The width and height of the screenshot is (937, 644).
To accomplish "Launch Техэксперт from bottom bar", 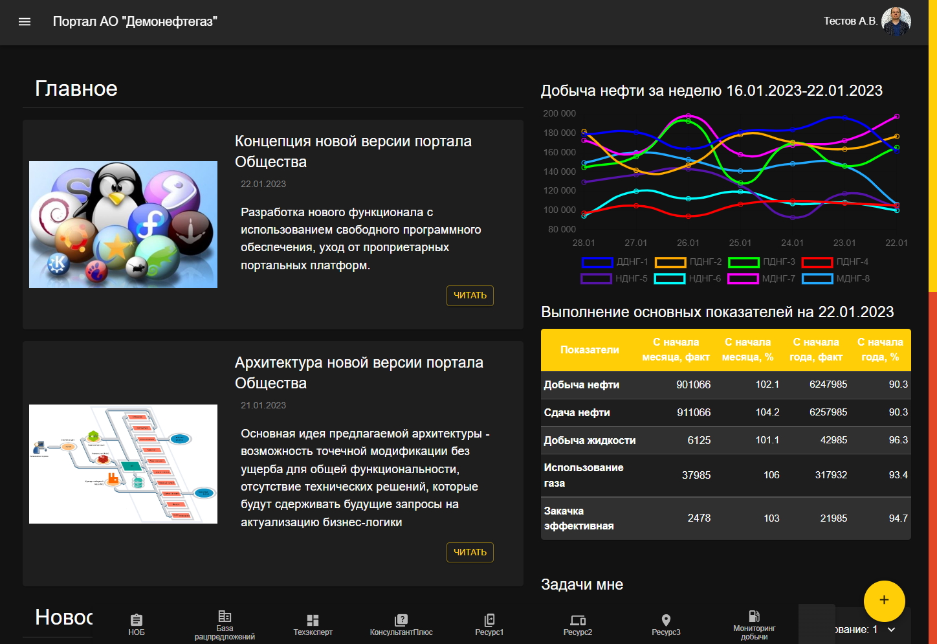I will [313, 620].
